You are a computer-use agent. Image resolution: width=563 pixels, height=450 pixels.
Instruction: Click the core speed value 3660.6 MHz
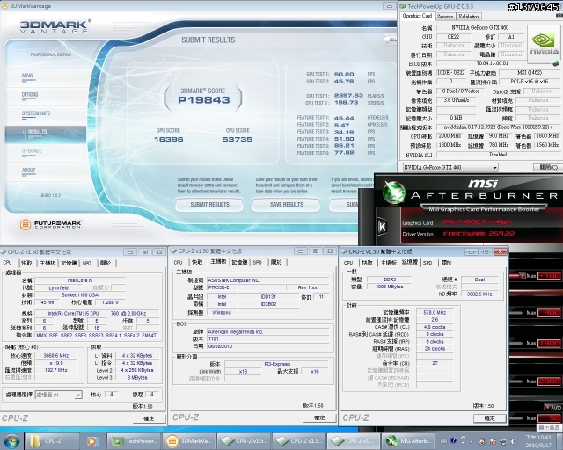tap(56, 356)
